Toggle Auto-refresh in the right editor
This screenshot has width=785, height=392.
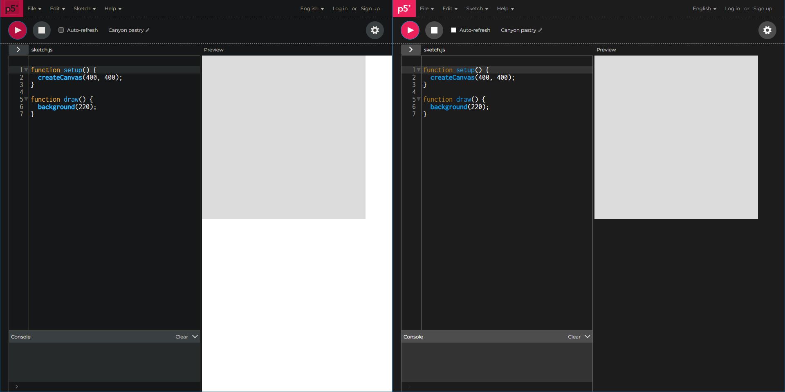click(453, 30)
